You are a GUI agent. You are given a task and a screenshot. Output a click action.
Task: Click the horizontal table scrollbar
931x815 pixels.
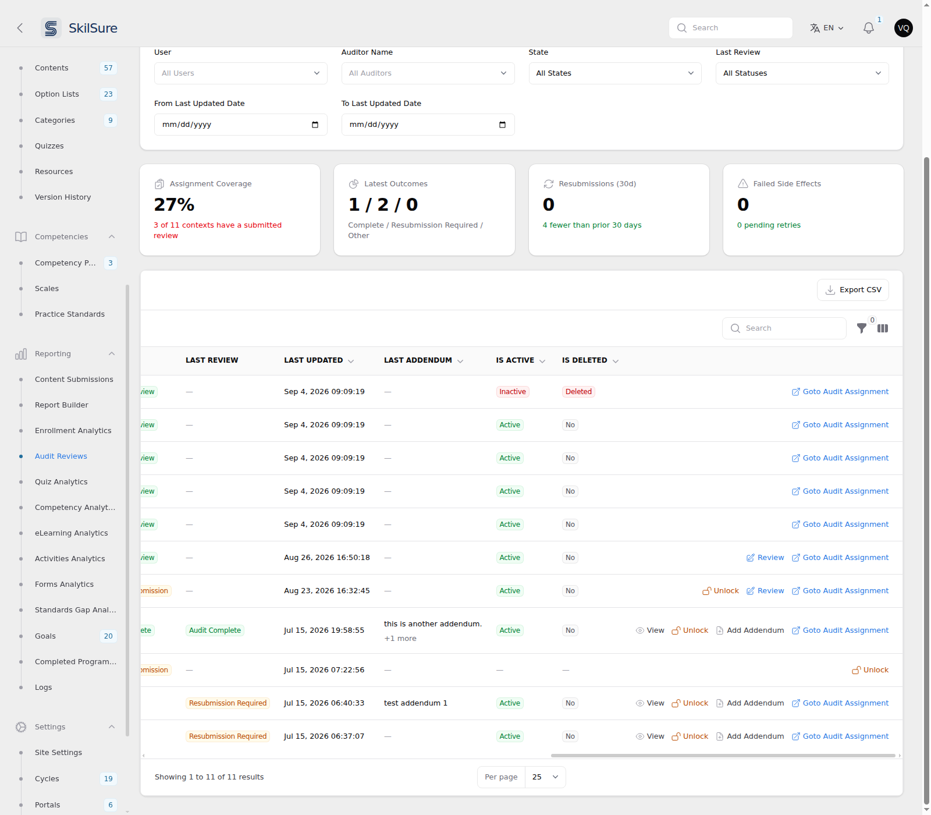click(x=723, y=756)
